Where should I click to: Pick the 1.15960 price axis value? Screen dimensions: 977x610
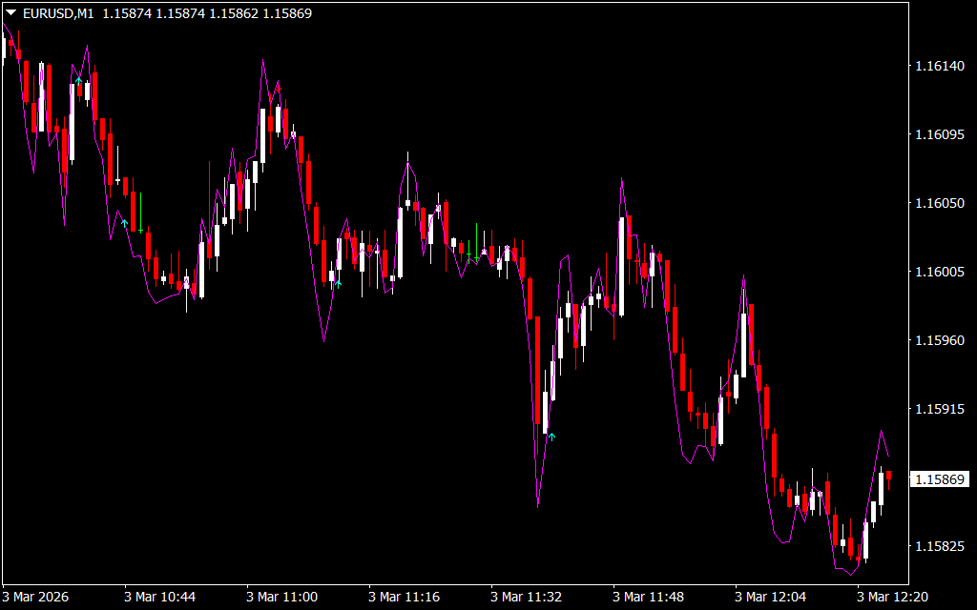tap(938, 340)
